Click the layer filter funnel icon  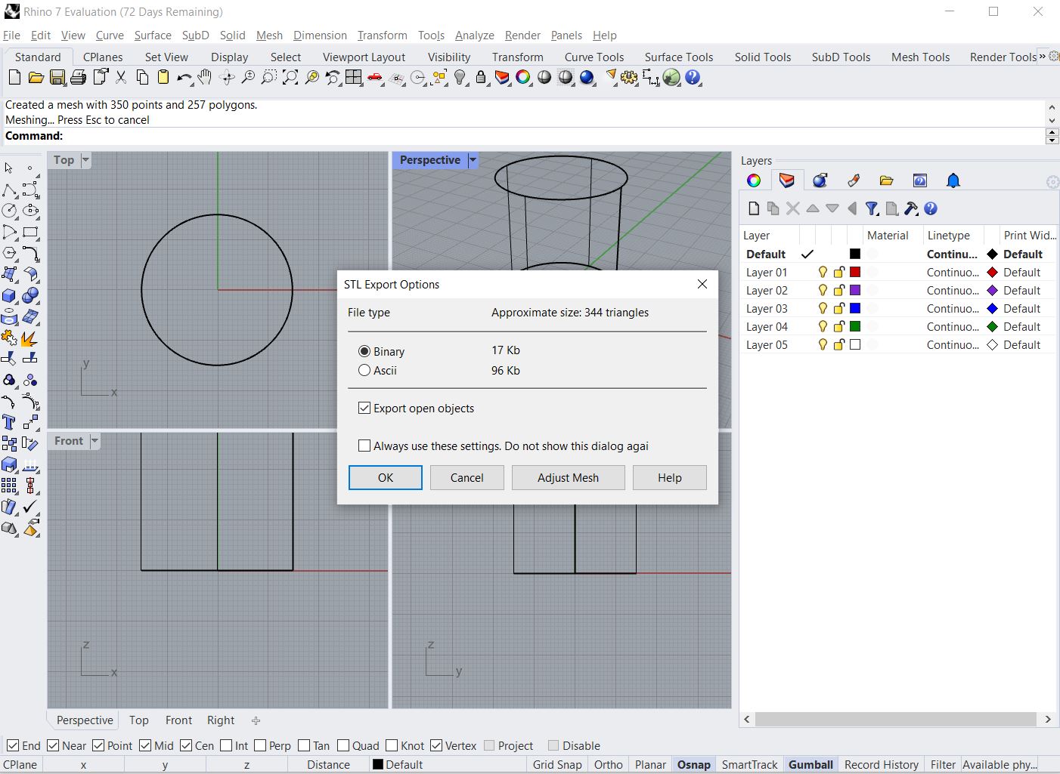[x=872, y=208]
